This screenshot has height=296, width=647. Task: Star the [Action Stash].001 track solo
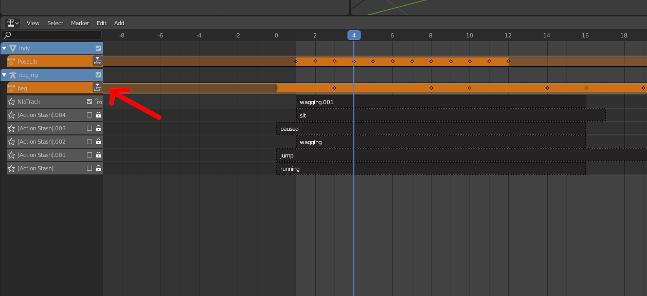pos(11,155)
